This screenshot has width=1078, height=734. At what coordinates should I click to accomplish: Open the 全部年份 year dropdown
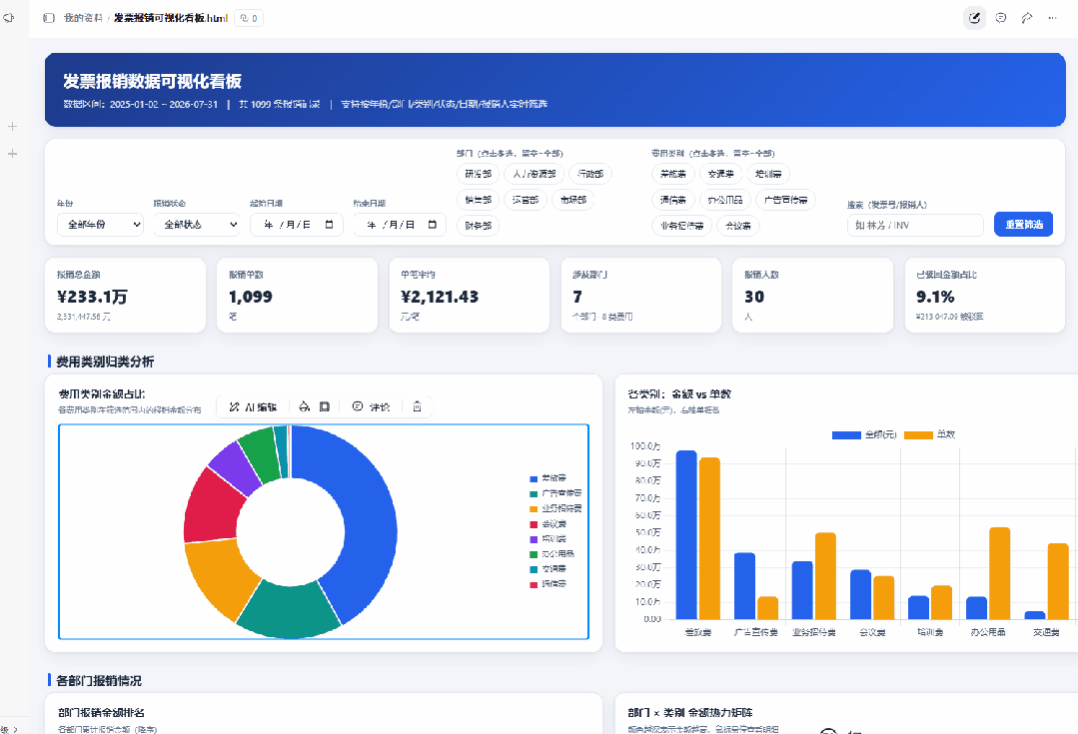(x=100, y=225)
